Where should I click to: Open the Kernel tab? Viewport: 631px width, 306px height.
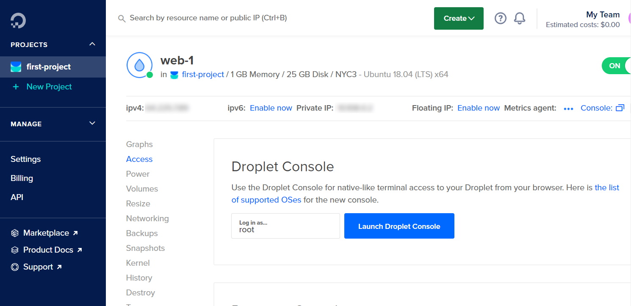click(138, 263)
